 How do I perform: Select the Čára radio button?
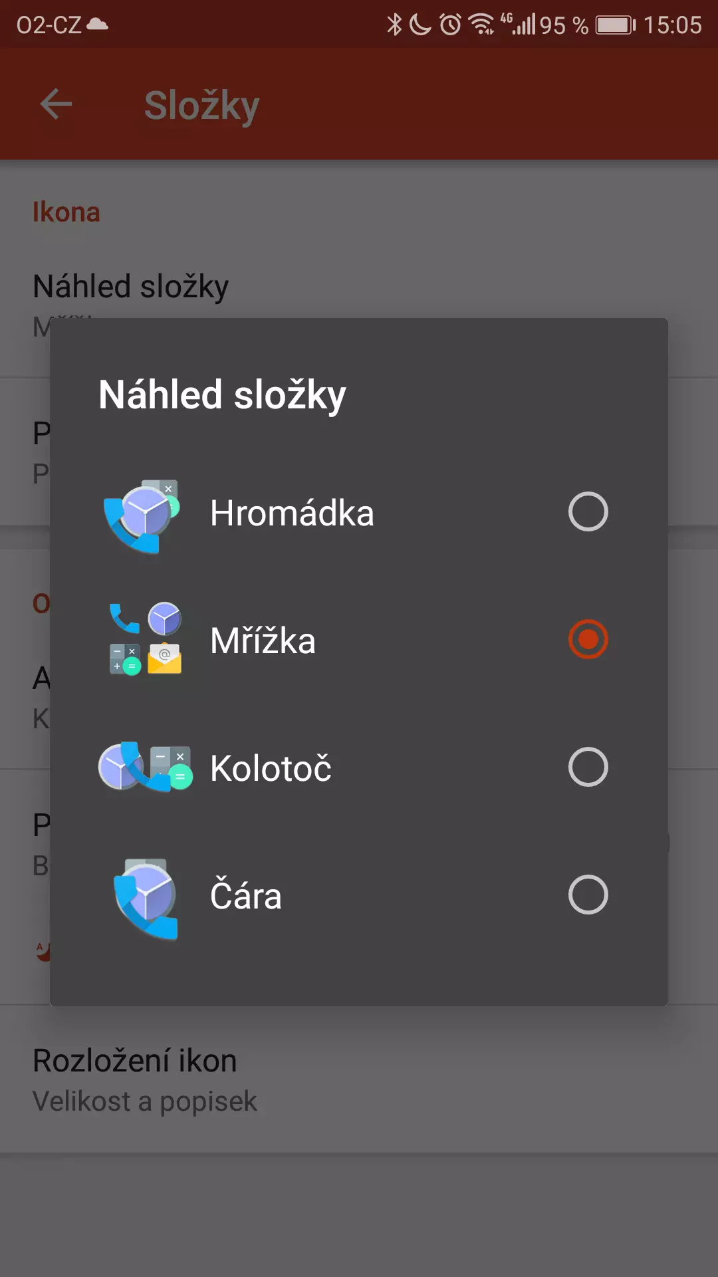[x=588, y=895]
